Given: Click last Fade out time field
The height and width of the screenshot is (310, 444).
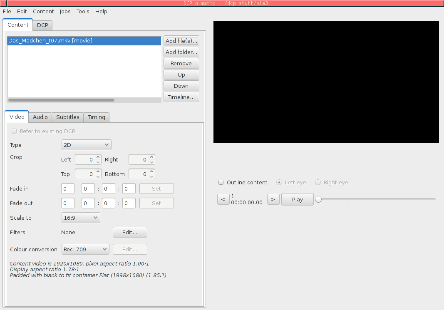Looking at the screenshot, I should pos(129,203).
